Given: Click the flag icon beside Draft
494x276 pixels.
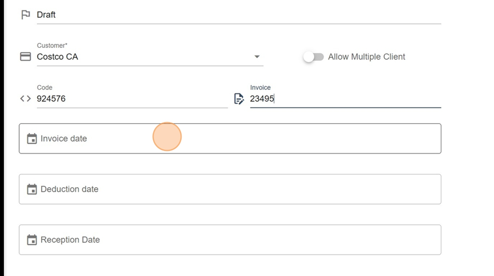Looking at the screenshot, I should pos(25,15).
